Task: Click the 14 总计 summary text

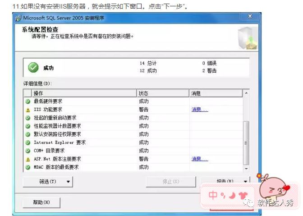Action: click(148, 63)
